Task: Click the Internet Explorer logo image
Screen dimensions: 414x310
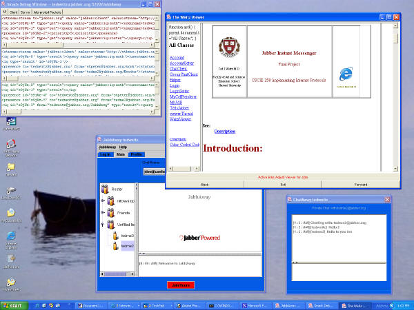Action: click(x=345, y=74)
